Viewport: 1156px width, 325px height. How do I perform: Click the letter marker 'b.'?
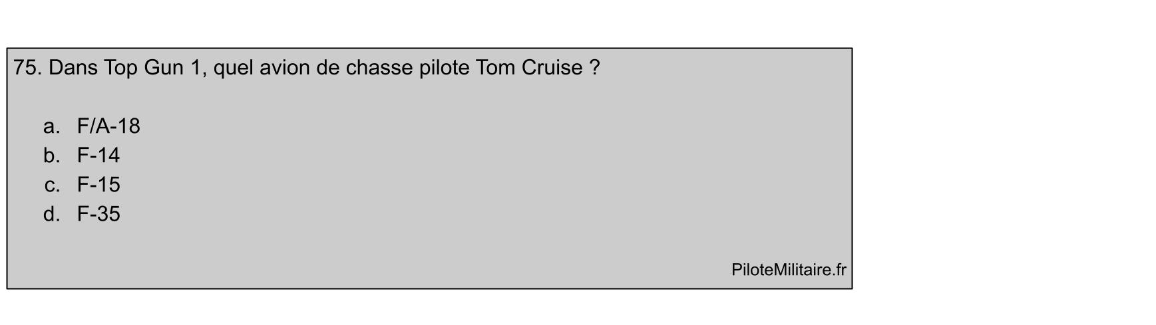click(x=52, y=156)
